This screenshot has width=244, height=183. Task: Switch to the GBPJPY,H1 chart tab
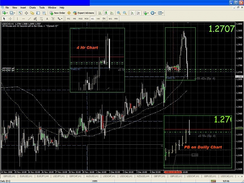[x=160, y=176]
